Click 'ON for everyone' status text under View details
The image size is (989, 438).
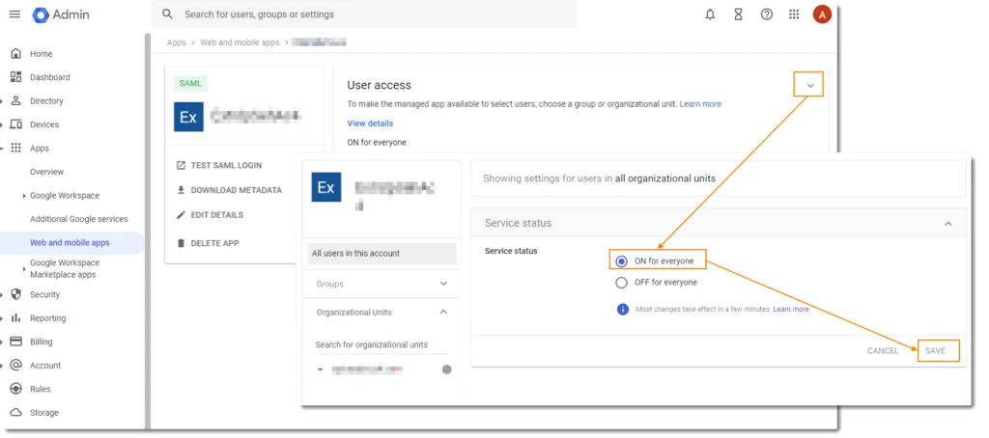tap(377, 143)
